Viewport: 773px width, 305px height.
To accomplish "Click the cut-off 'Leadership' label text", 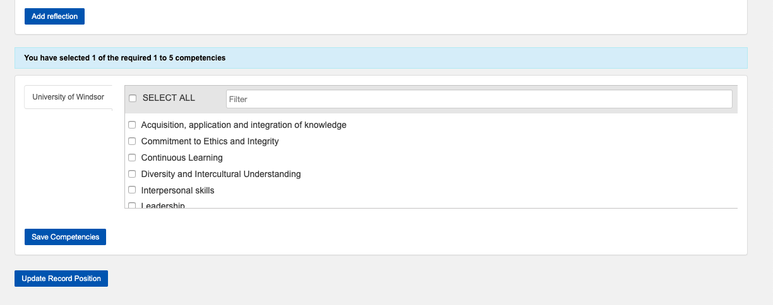I will pyautogui.click(x=163, y=205).
